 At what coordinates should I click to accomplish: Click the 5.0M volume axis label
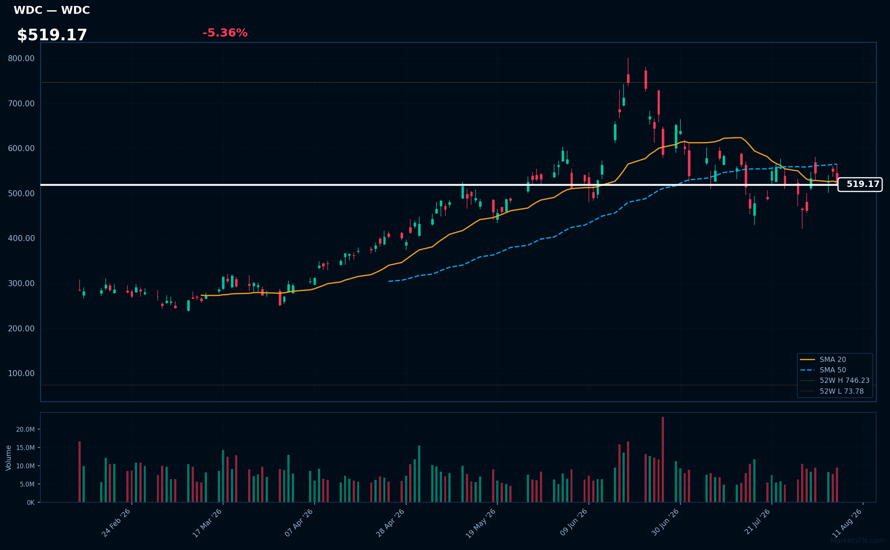(x=27, y=484)
